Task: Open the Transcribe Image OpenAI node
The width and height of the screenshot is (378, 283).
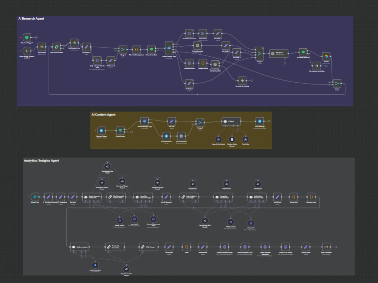Action: [x=197, y=46]
